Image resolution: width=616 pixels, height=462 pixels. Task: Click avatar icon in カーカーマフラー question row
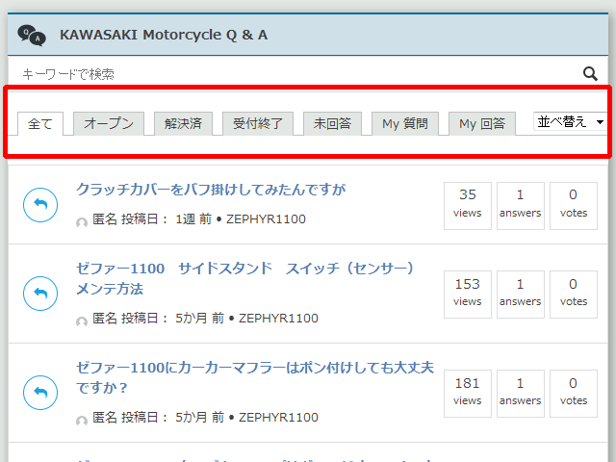(x=82, y=421)
